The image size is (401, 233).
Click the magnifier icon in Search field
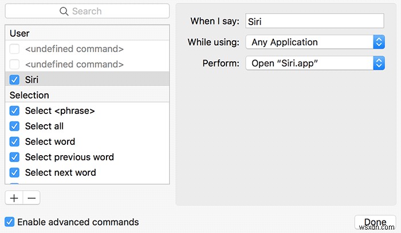pos(64,11)
